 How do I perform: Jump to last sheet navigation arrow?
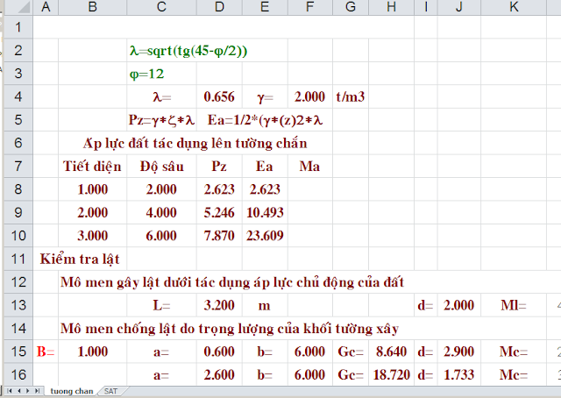(36, 390)
